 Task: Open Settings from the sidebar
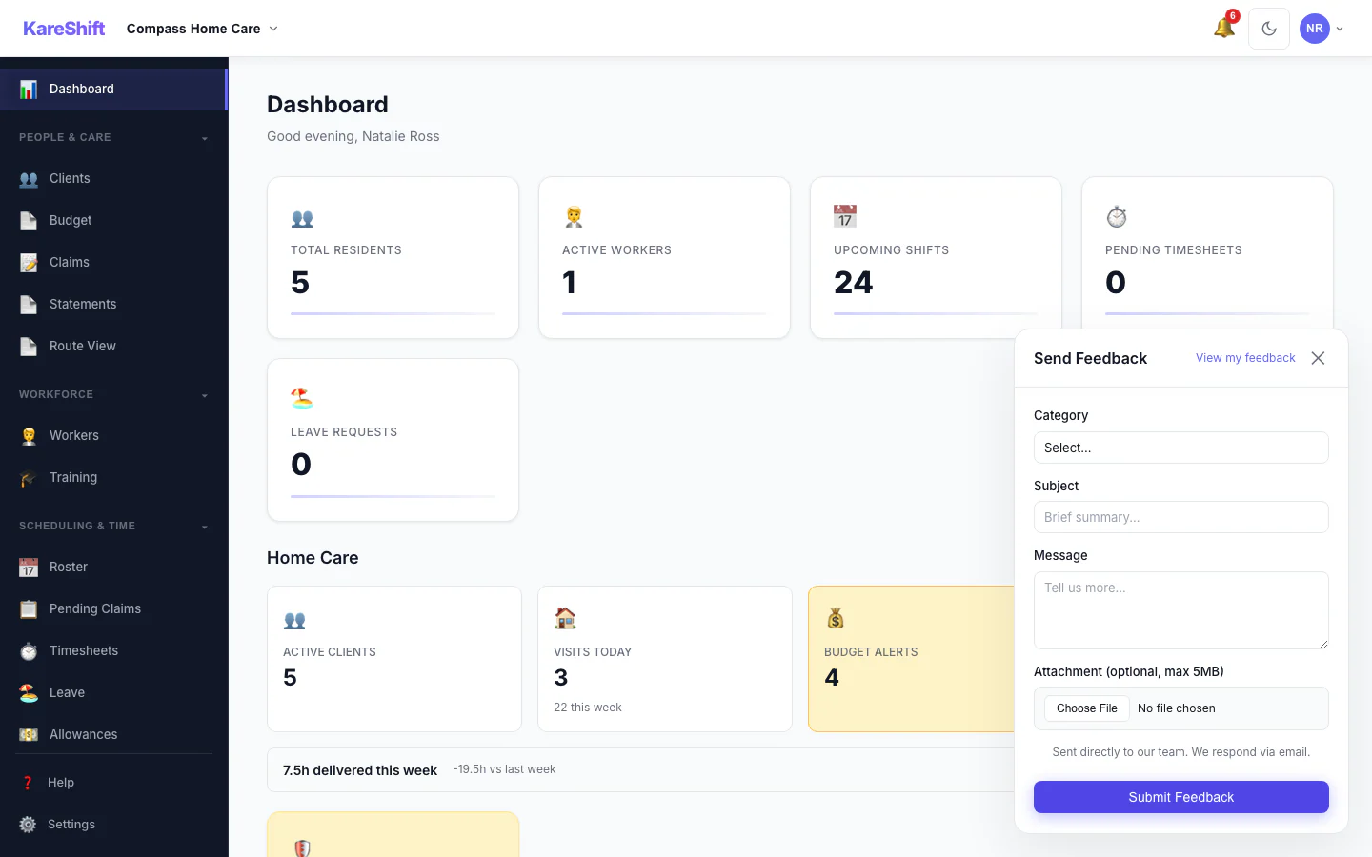click(x=113, y=825)
